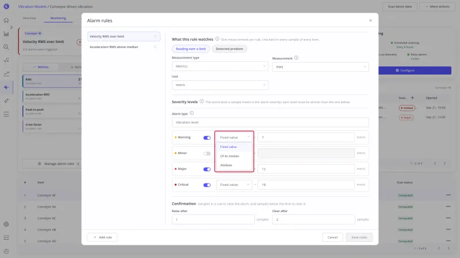
Task: Open the user profile sidebar icon
Action: coord(6,251)
